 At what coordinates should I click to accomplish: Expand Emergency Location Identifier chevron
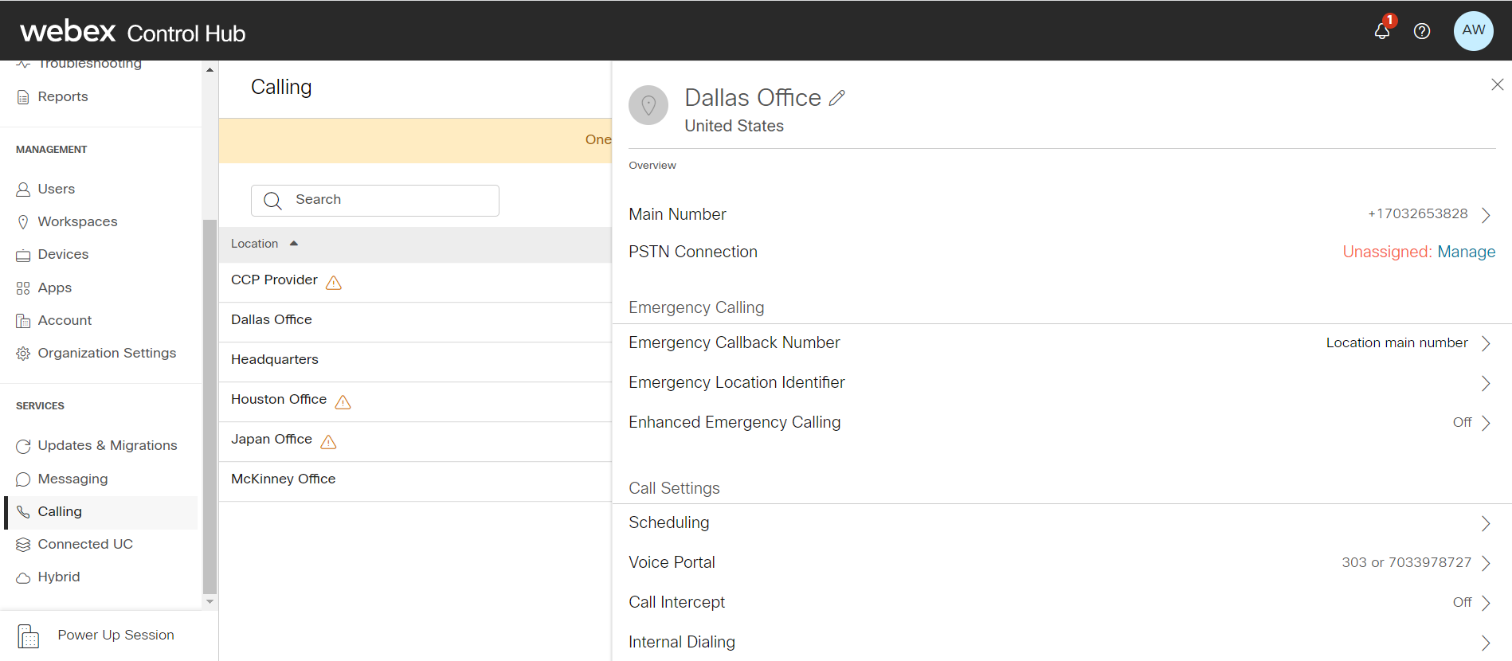pos(1486,383)
